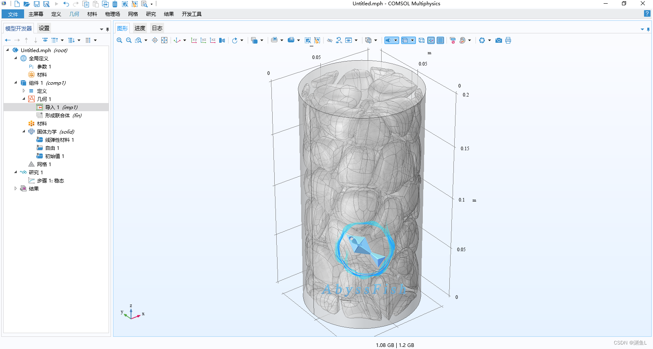
Task: Toggle the transparency button
Action: click(405, 40)
